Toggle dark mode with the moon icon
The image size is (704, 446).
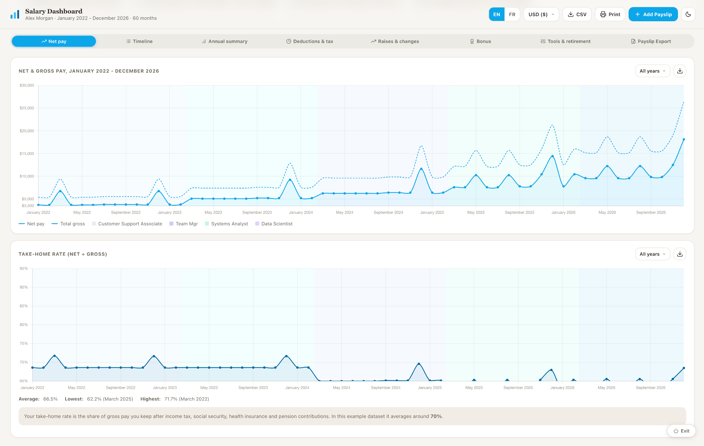coord(688,14)
